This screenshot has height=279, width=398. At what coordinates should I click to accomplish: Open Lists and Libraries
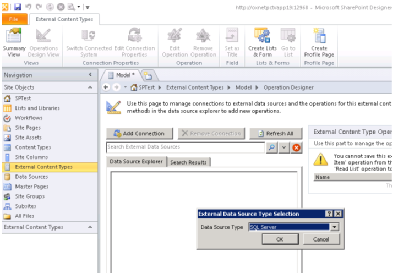tap(37, 108)
